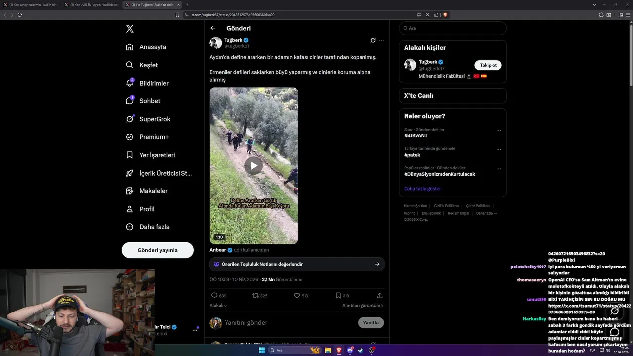Image resolution: width=633 pixels, height=356 pixels.
Task: Open Yer İşaretleri bookmarks
Action: [x=150, y=155]
